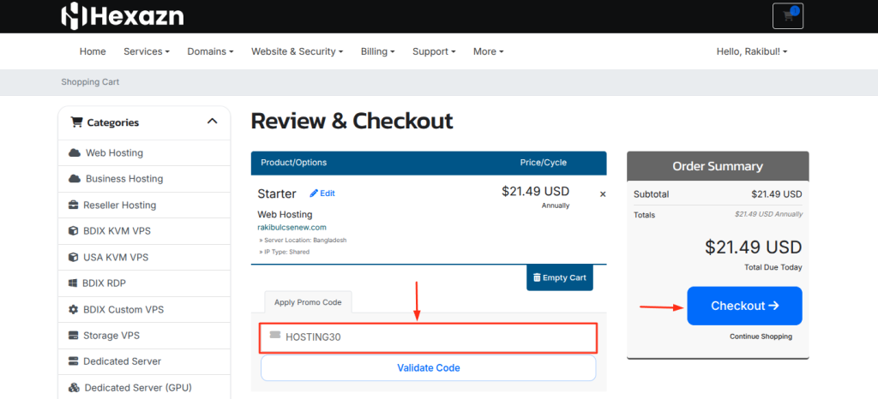878x399 pixels.
Task: Open the Hello, Rakibul! account menu
Action: click(752, 51)
